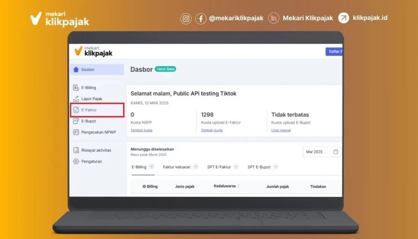Click the E-Billing receipt icon
This screenshot has width=418, height=239.
(x=76, y=88)
